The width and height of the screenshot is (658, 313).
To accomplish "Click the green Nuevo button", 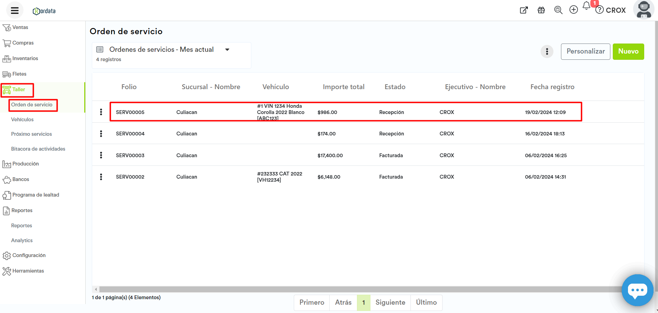I will click(x=628, y=51).
